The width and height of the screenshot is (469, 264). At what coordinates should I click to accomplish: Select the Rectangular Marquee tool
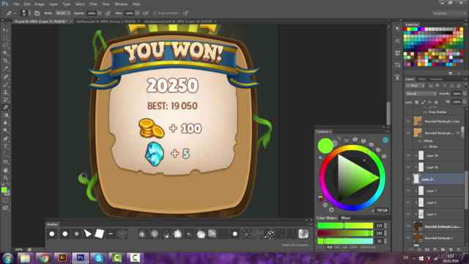coord(6,37)
